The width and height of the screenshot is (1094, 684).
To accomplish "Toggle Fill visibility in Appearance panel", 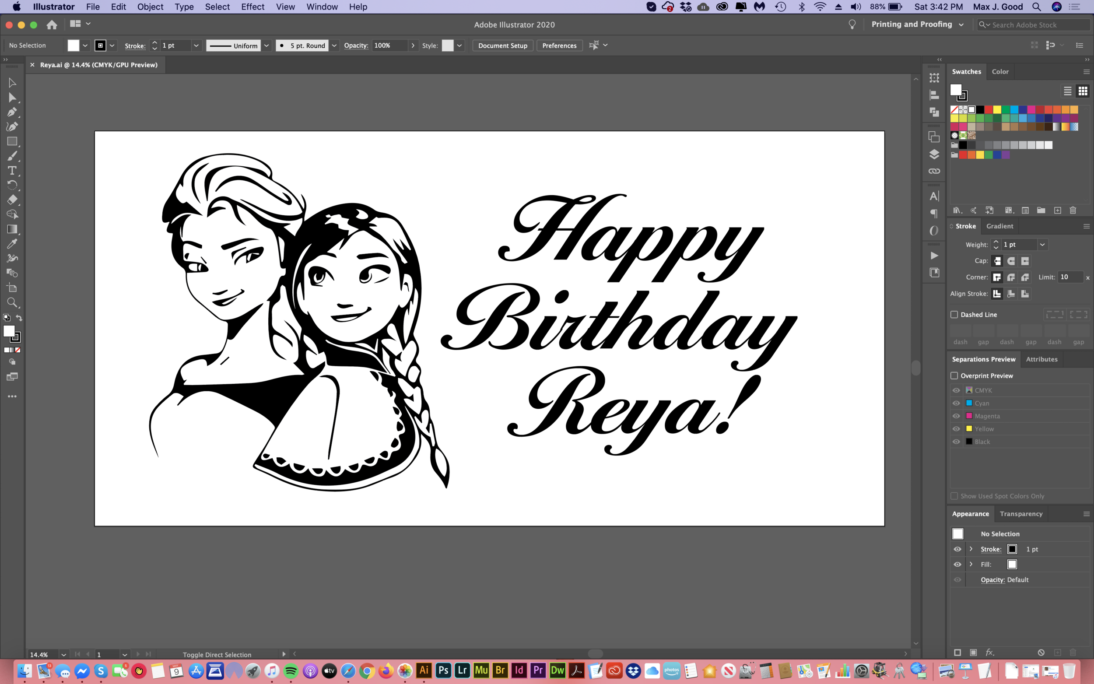I will click(x=957, y=565).
